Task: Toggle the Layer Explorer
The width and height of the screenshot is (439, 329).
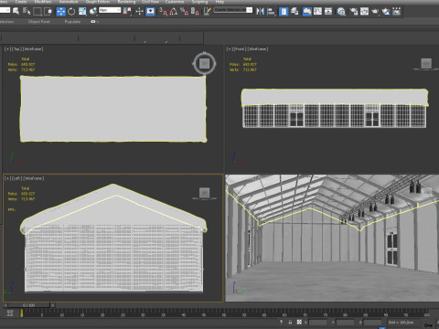Action: pos(294,12)
